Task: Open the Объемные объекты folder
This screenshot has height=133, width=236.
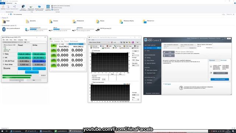Action: [126, 21]
